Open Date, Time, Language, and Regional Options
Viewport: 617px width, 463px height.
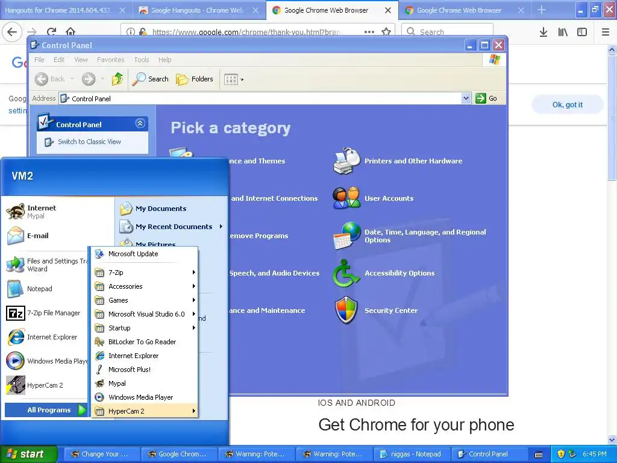click(425, 236)
